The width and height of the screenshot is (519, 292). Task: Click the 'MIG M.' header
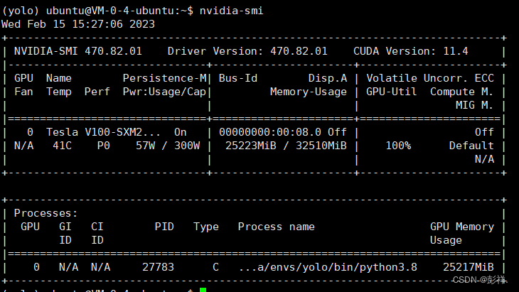coord(474,105)
